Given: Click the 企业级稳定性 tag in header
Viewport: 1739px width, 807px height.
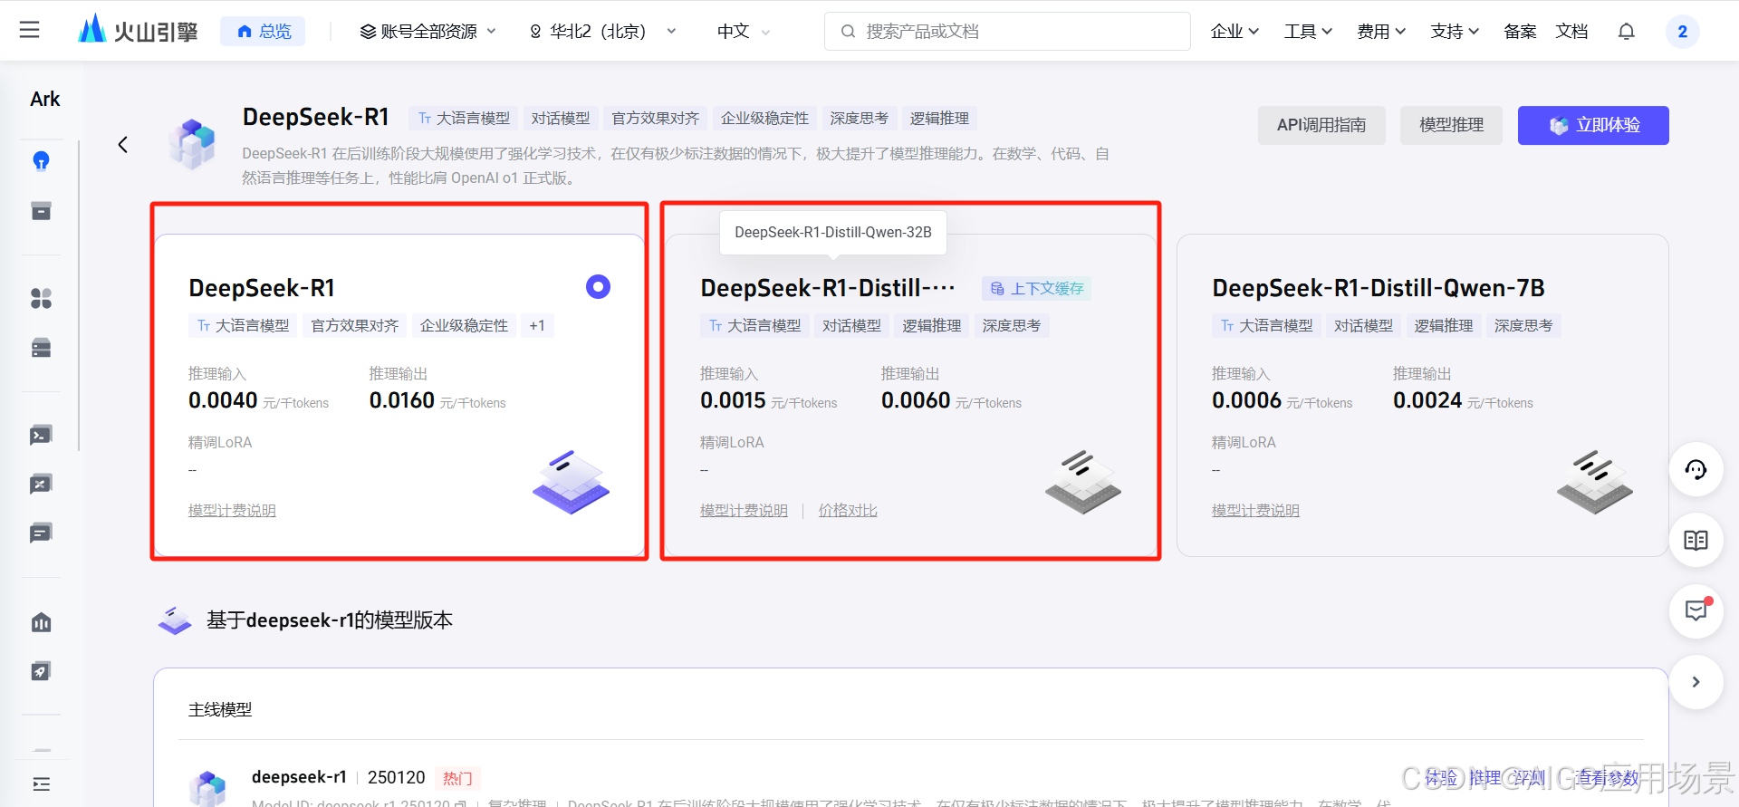Looking at the screenshot, I should point(764,119).
